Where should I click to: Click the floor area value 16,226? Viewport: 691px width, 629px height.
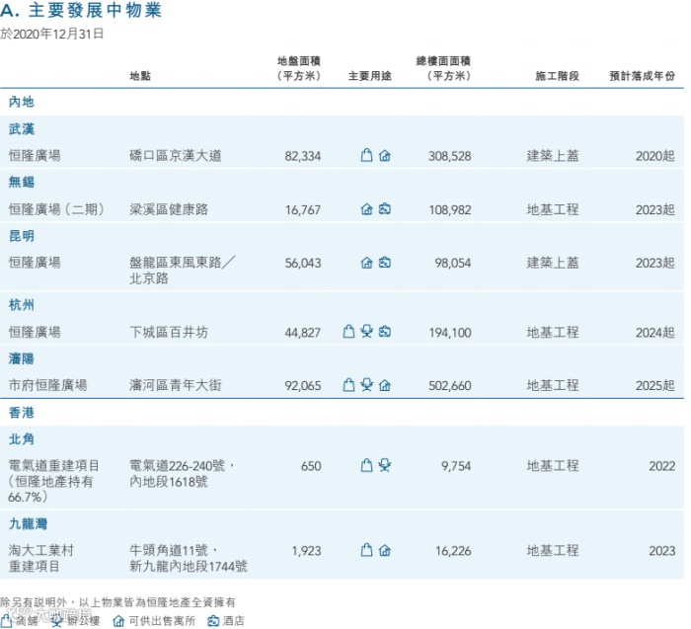(453, 551)
